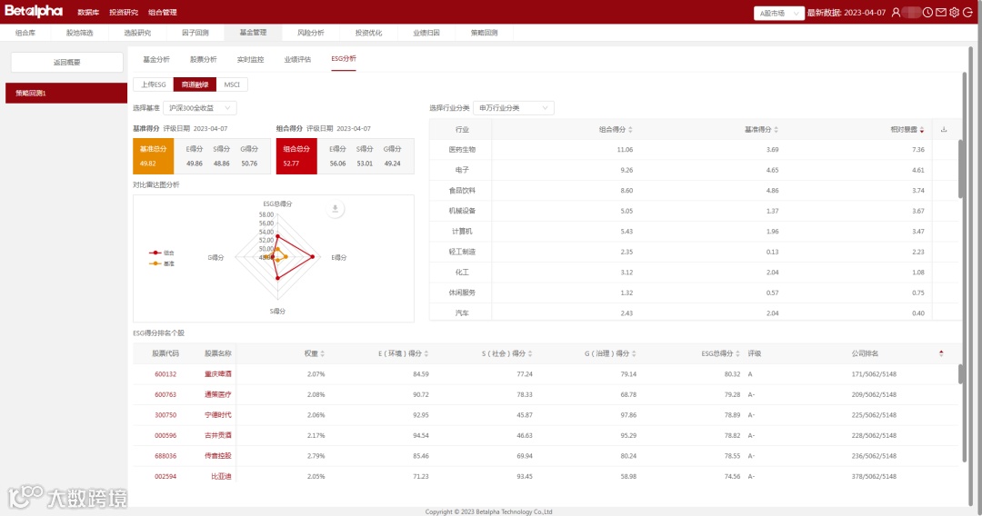Sort stocks by G（治理）得分
The image size is (982, 516).
point(634,354)
